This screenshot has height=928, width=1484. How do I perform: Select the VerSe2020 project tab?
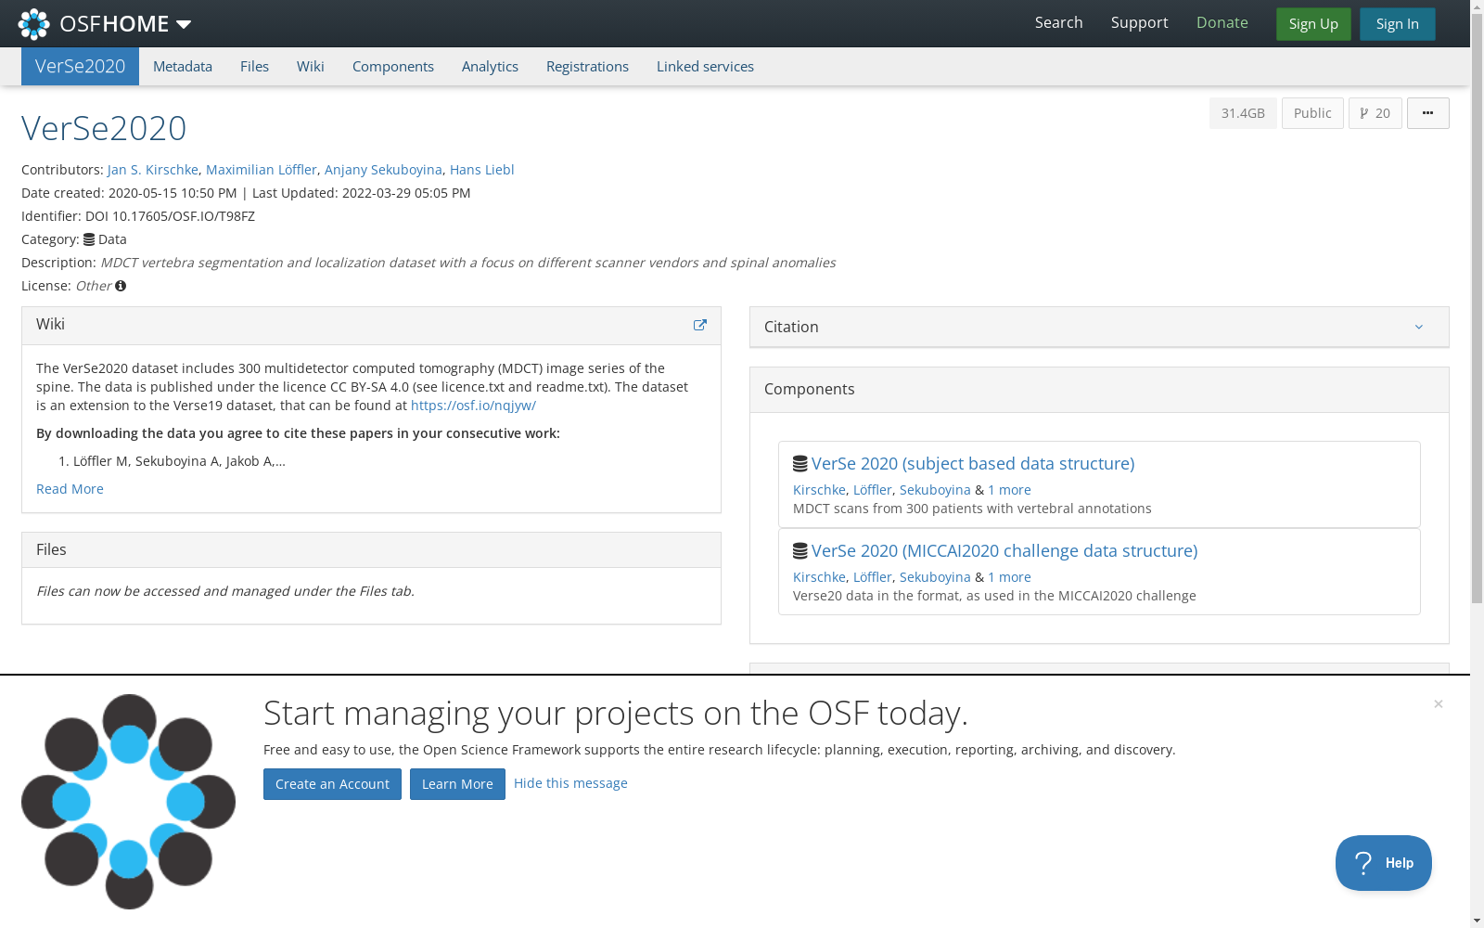80,67
